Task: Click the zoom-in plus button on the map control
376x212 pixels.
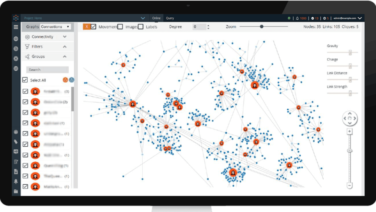Action: (350, 132)
